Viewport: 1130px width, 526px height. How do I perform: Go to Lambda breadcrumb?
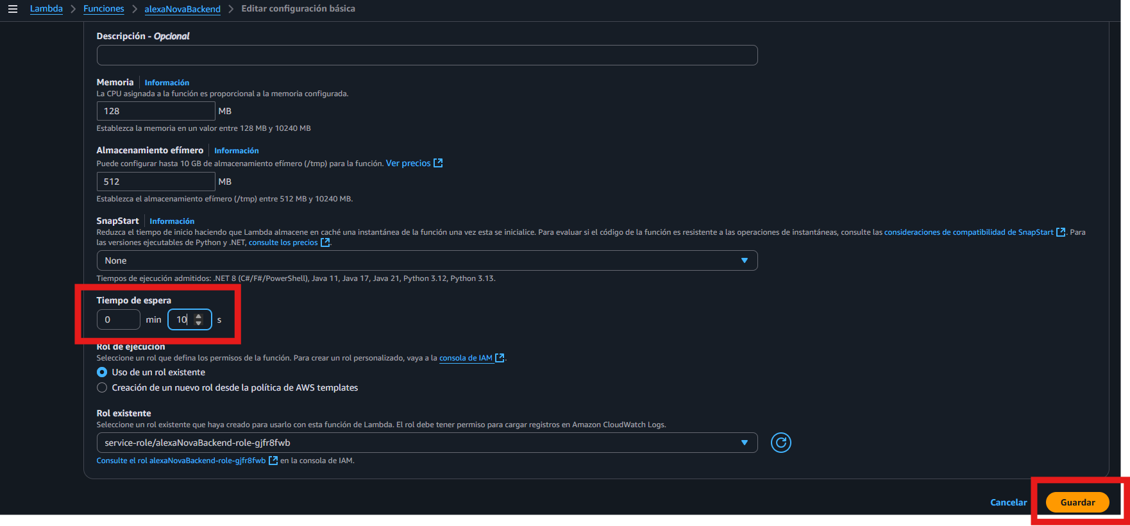46,9
